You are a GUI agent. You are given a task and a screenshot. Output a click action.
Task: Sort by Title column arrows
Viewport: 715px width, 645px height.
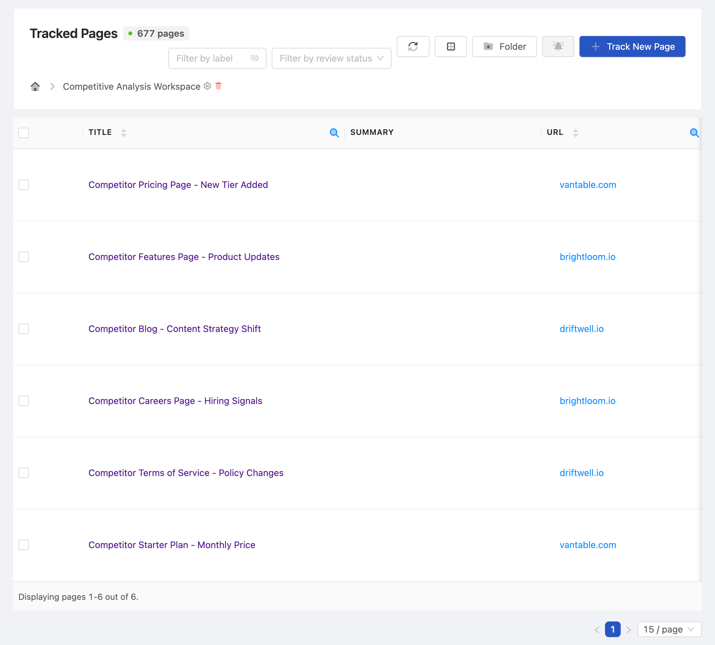tap(124, 133)
